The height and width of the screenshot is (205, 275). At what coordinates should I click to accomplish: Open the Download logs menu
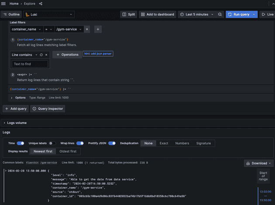[x=258, y=163]
